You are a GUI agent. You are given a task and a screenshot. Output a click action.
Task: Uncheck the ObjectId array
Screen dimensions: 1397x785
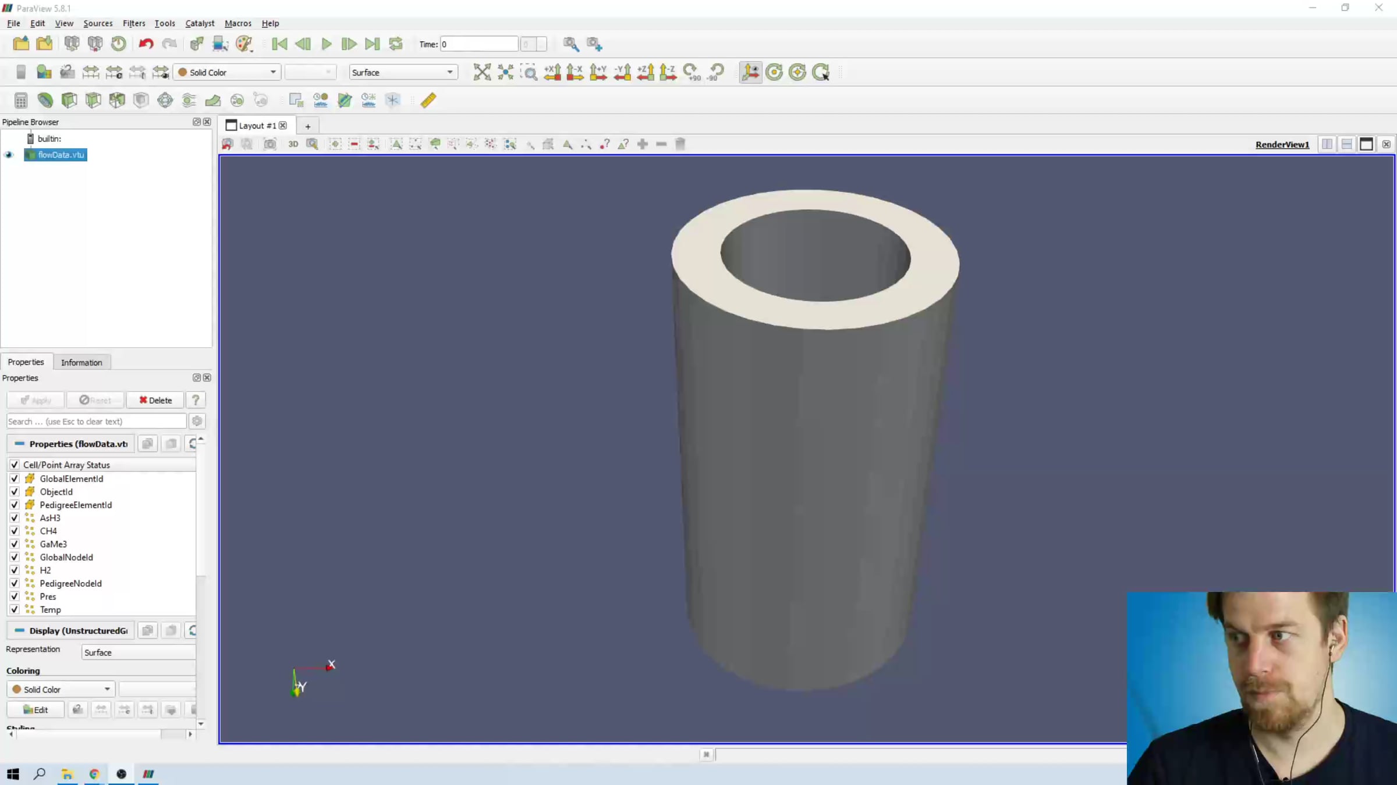click(15, 492)
